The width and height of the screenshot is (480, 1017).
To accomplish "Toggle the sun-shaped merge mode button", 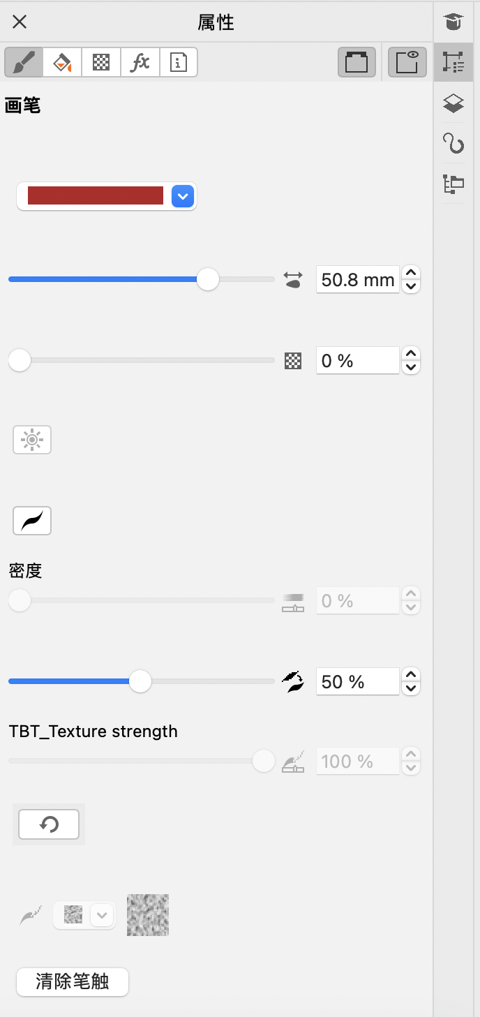I will 32,440.
